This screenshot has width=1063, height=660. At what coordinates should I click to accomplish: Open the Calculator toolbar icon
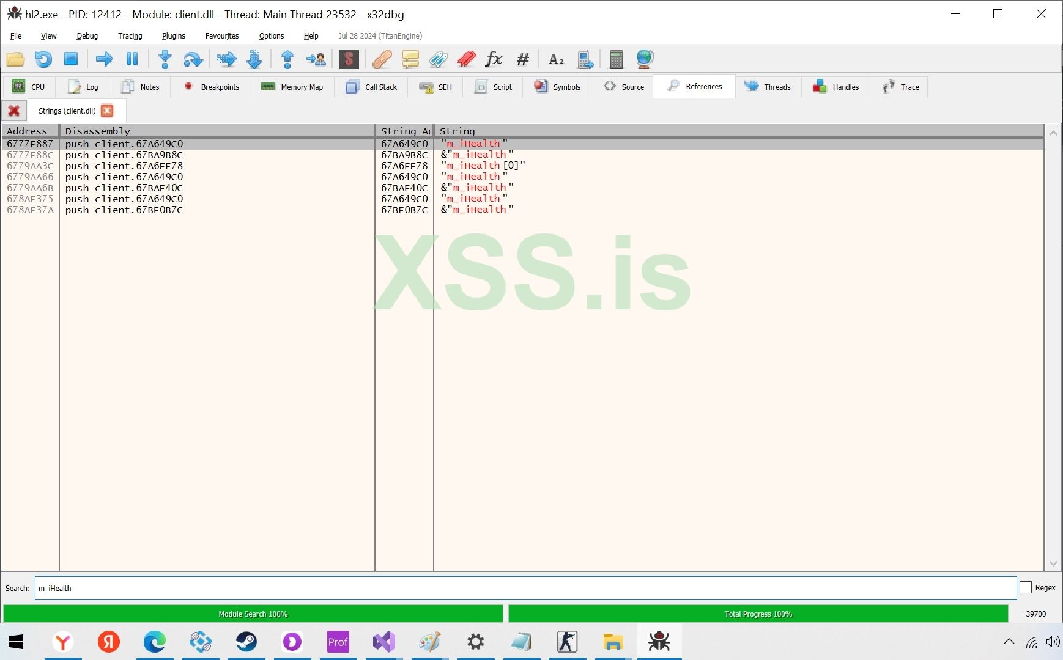click(x=617, y=59)
